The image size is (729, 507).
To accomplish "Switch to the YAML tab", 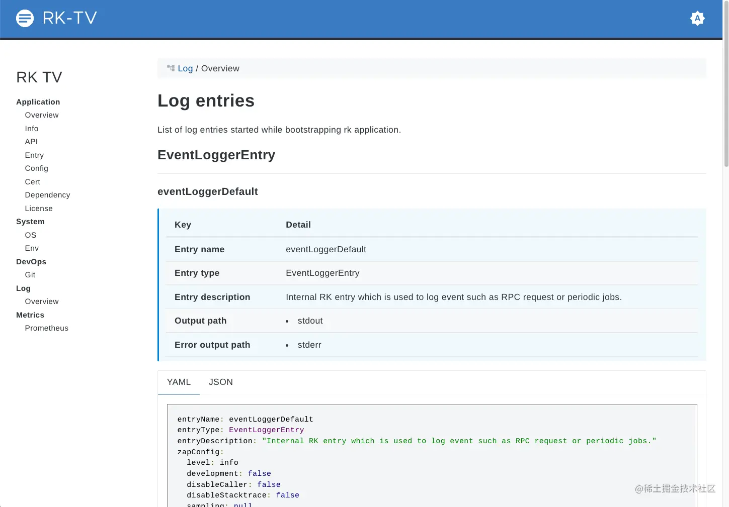I will pos(179,382).
